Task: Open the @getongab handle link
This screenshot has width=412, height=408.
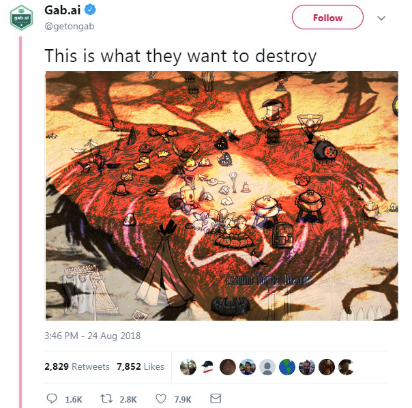Action: [70, 27]
